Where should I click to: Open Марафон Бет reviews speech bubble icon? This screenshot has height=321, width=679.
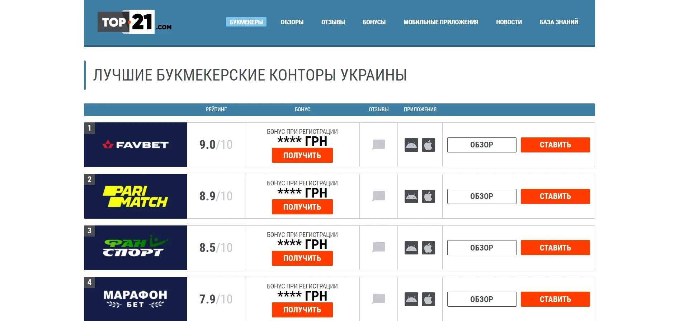click(x=378, y=299)
